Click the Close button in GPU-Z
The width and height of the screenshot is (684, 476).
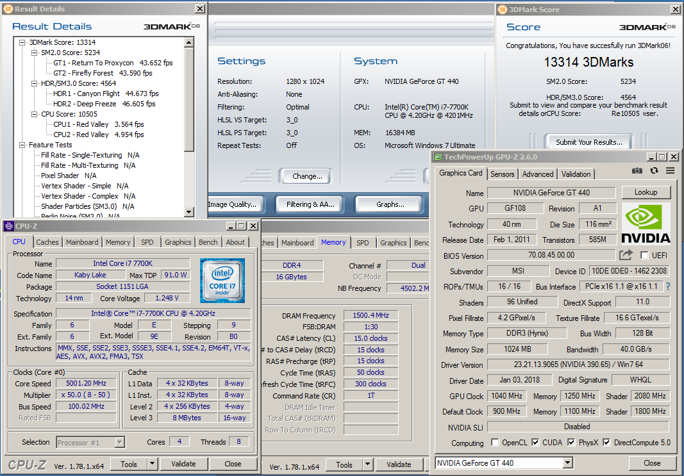652,463
